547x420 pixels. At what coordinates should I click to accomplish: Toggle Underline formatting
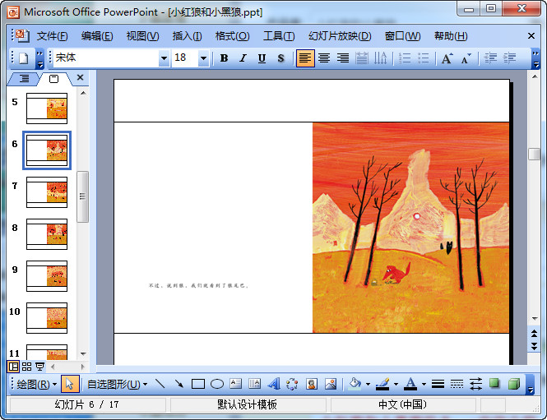262,58
